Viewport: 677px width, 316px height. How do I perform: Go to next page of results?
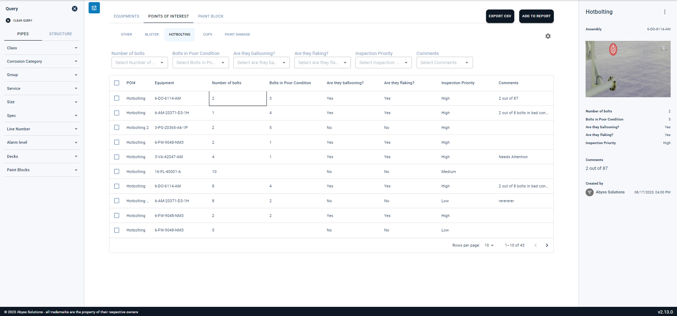click(547, 246)
